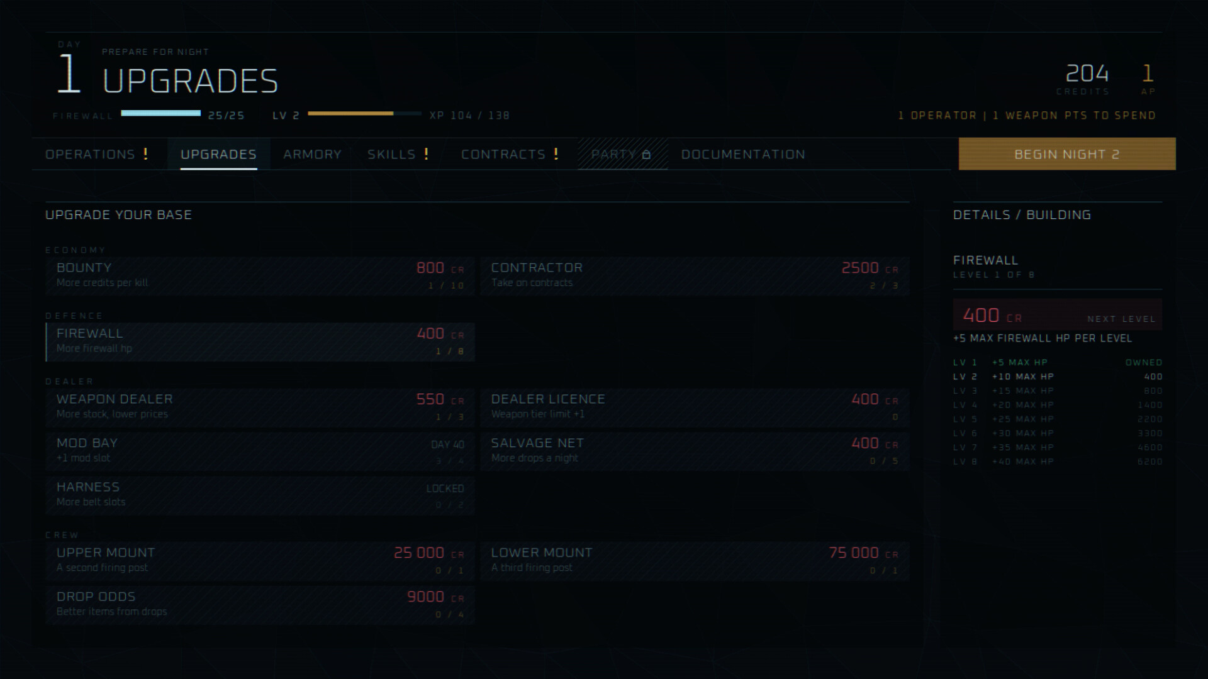Select the locked Harness upgrade
Screen dimensions: 1208x679
[260, 495]
